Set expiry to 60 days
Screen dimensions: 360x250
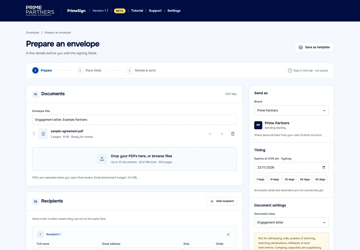(x=305, y=179)
